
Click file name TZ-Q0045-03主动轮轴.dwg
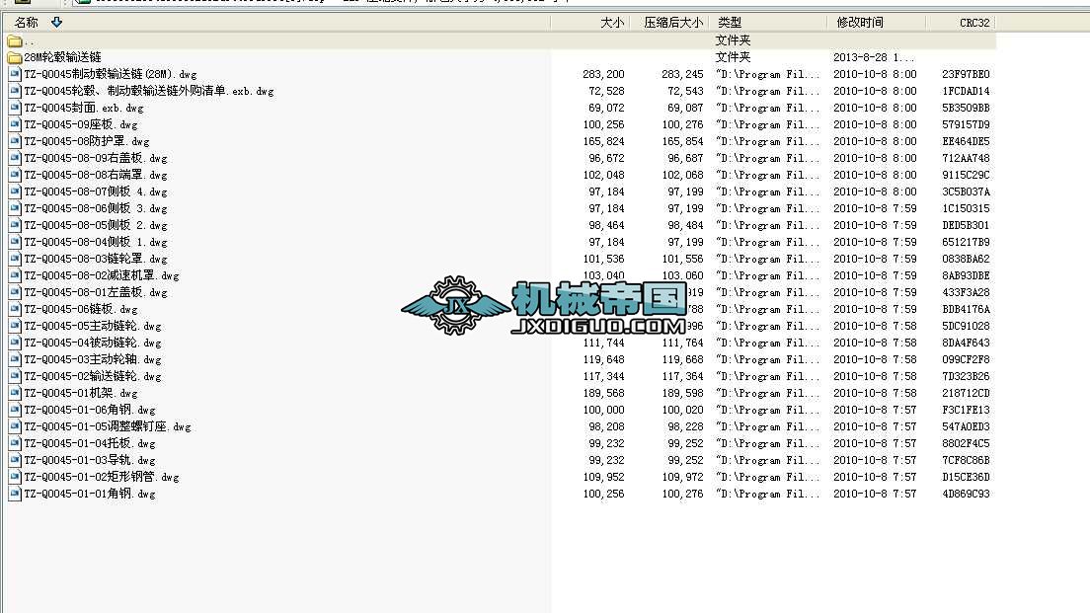pos(93,359)
